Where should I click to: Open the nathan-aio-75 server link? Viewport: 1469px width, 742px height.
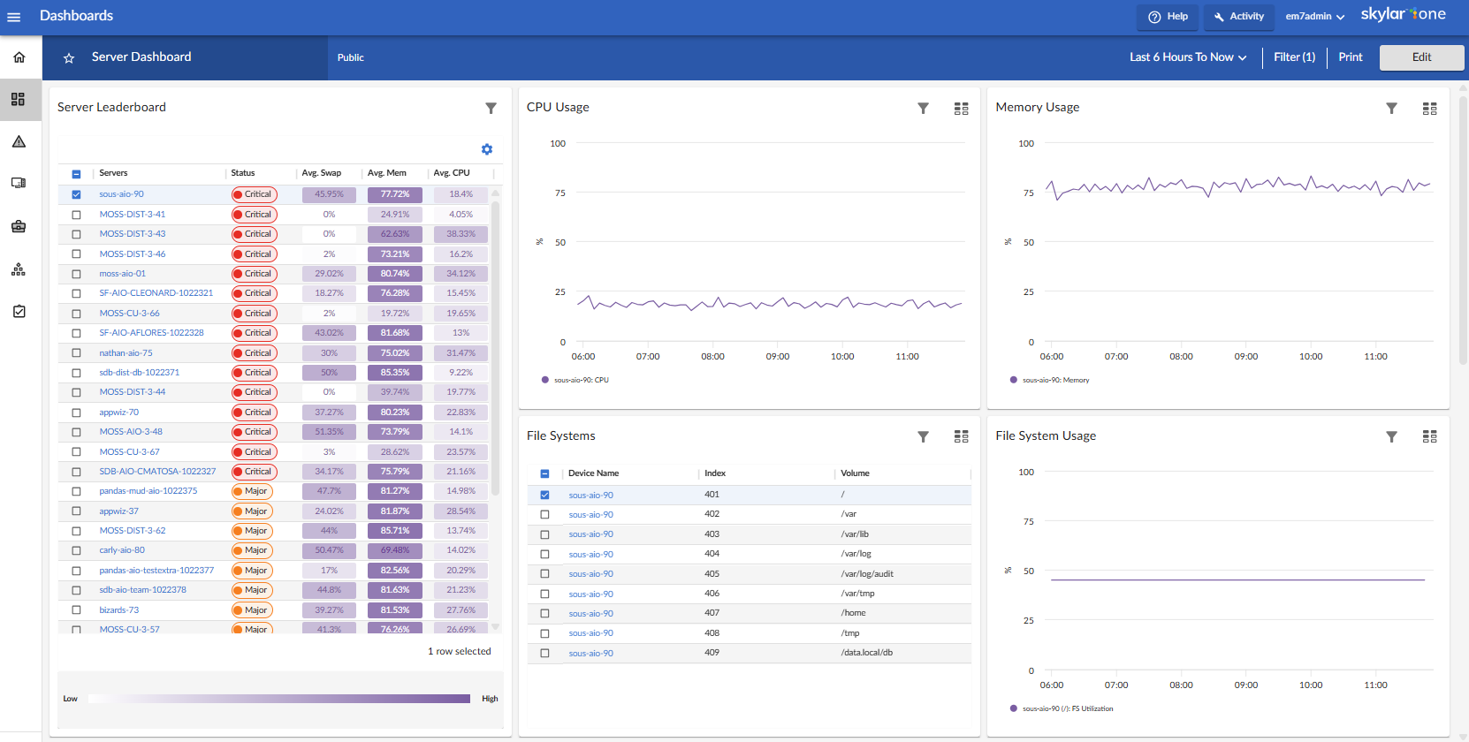[x=126, y=353]
